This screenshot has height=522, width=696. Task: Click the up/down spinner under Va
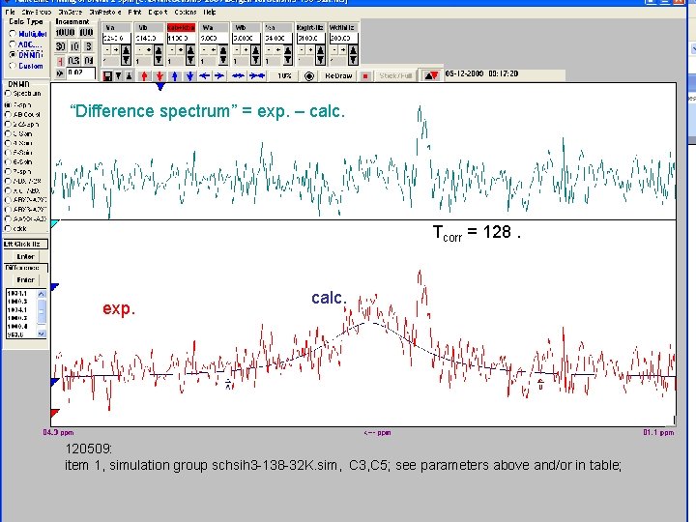(126, 55)
